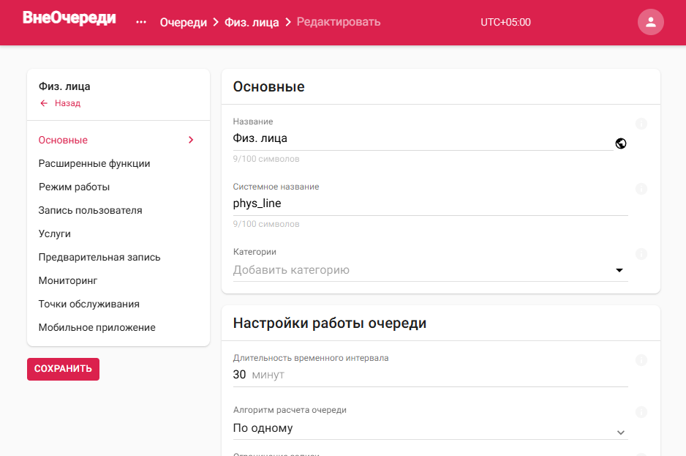Viewport: 686px width, 456px height.
Task: Click info icon for Алгоритм расчета очереди
Action: pos(641,412)
